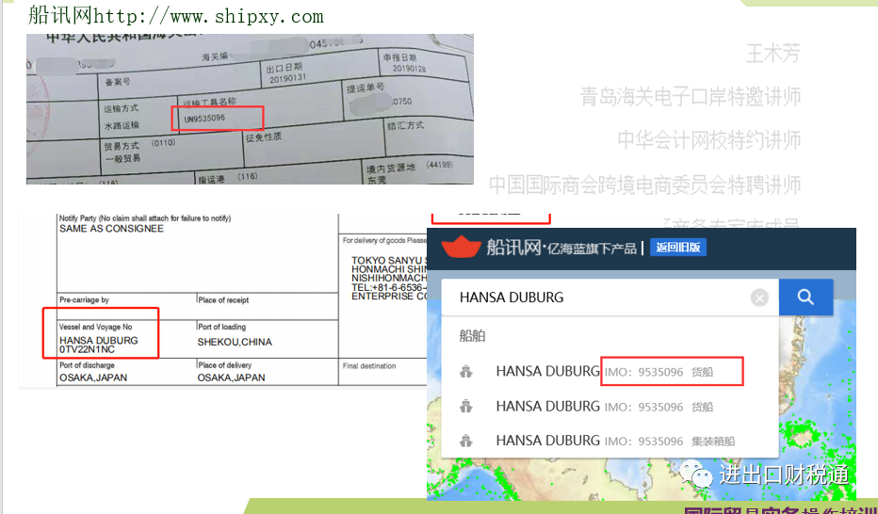Screen dimensions: 878x514
Task: Select HANSA DUBURG 集装箱船 result
Action: coord(610,442)
